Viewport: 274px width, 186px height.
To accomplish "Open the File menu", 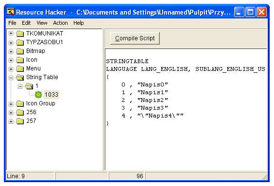I will (x=12, y=23).
